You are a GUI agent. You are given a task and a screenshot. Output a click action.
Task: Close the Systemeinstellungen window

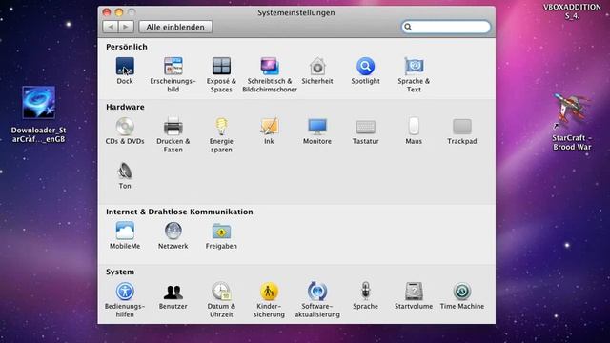pos(107,12)
